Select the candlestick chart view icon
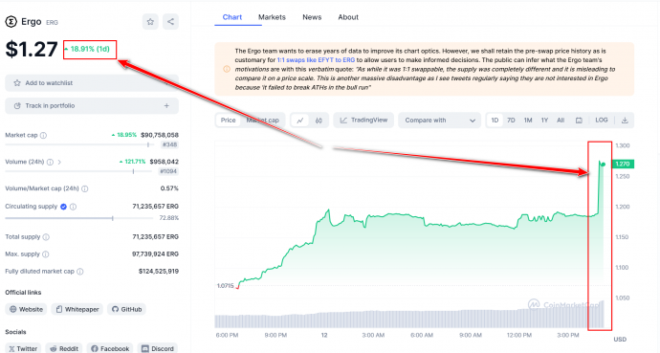Image resolution: width=660 pixels, height=353 pixels. 319,121
